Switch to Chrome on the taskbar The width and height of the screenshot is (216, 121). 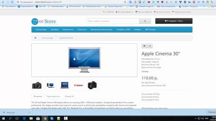(x=45, y=118)
